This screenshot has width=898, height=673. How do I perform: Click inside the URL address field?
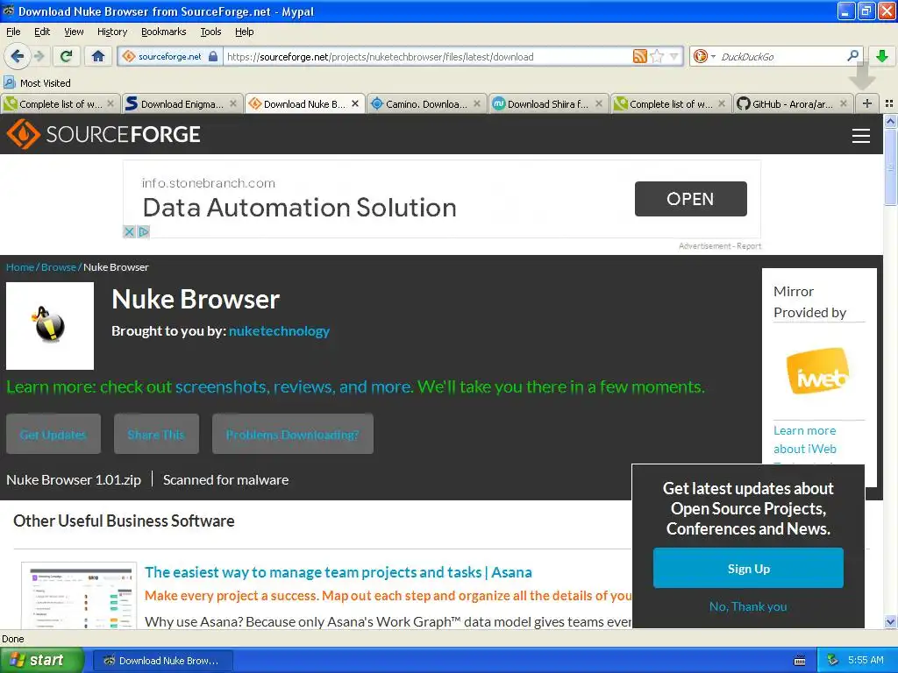click(427, 56)
